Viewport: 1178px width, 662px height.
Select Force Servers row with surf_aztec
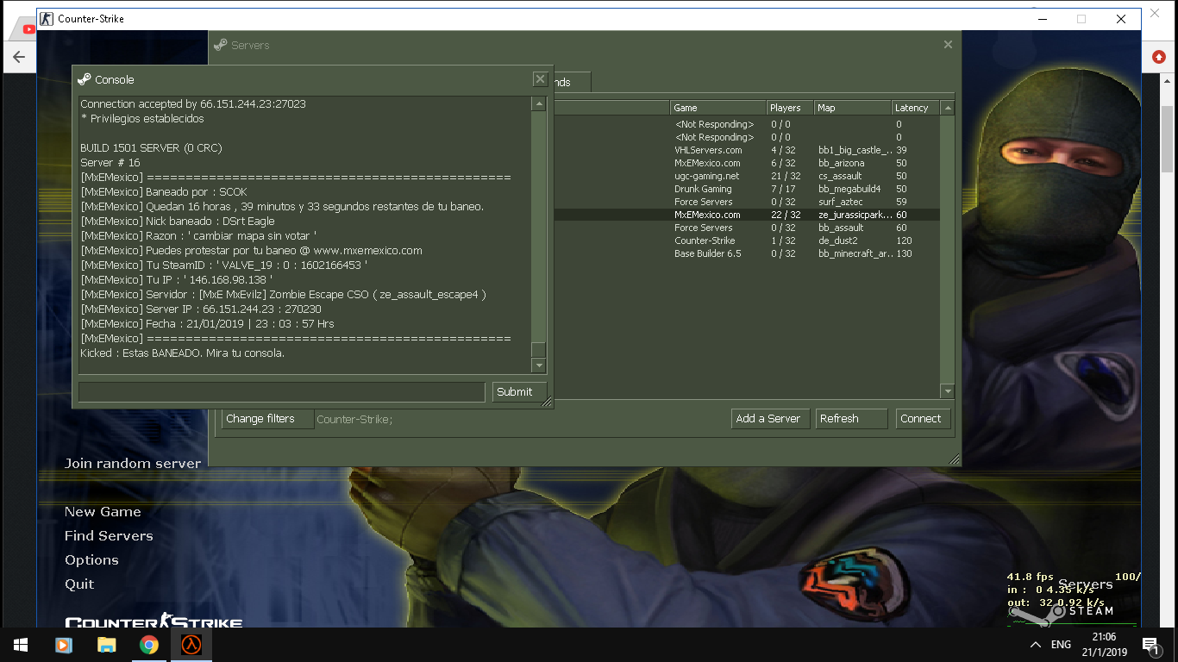coord(746,202)
